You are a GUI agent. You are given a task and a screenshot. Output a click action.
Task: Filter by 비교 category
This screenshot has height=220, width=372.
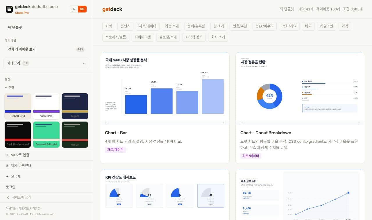[308, 26]
